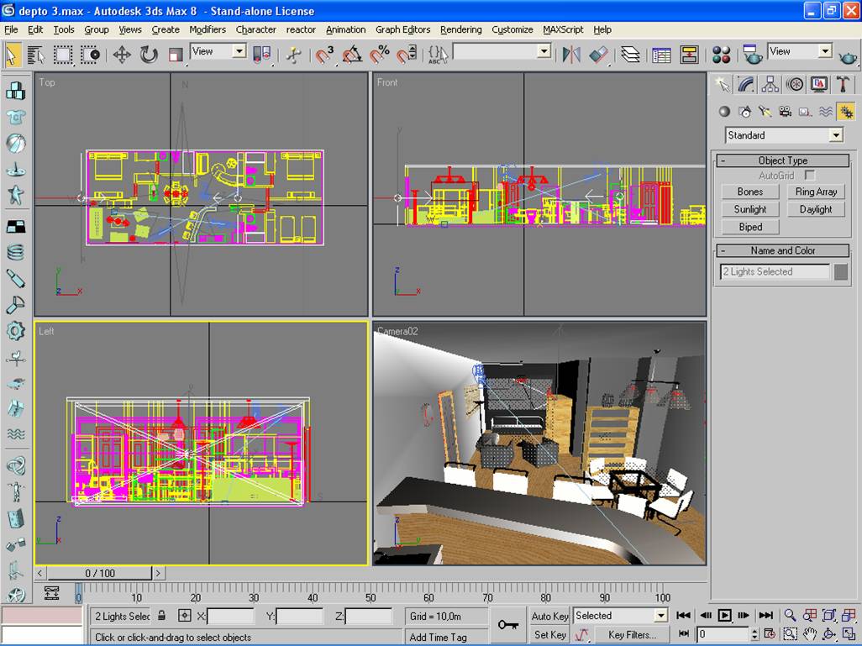Toggle 3D Snaps magnet icon
This screenshot has width=862, height=646.
[x=324, y=55]
